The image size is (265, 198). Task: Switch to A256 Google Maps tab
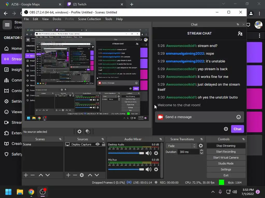[33, 4]
